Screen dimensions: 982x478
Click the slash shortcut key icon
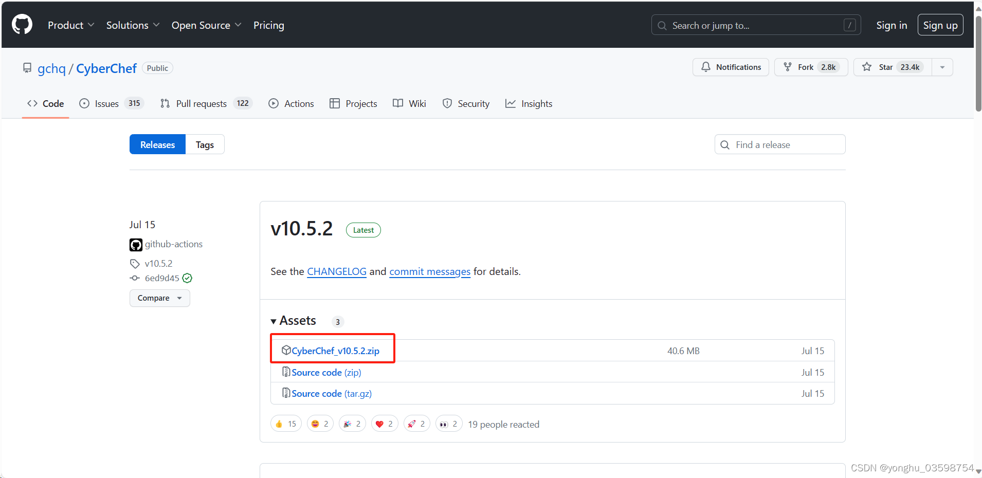point(850,25)
